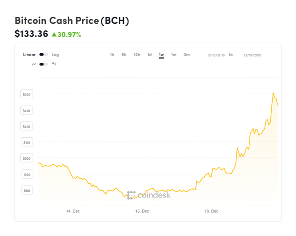Click the start date field 12/12/2018
Screen dimensions: 296x236
pos(212,55)
